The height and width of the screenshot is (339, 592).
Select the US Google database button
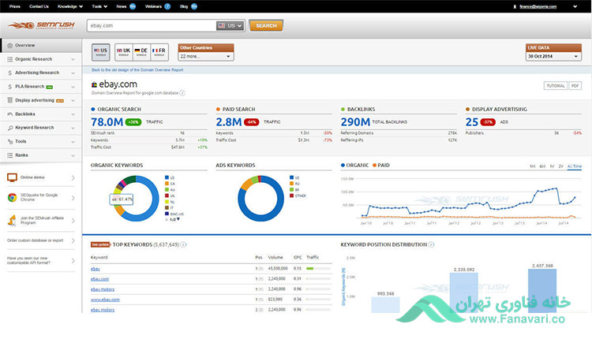[x=101, y=52]
